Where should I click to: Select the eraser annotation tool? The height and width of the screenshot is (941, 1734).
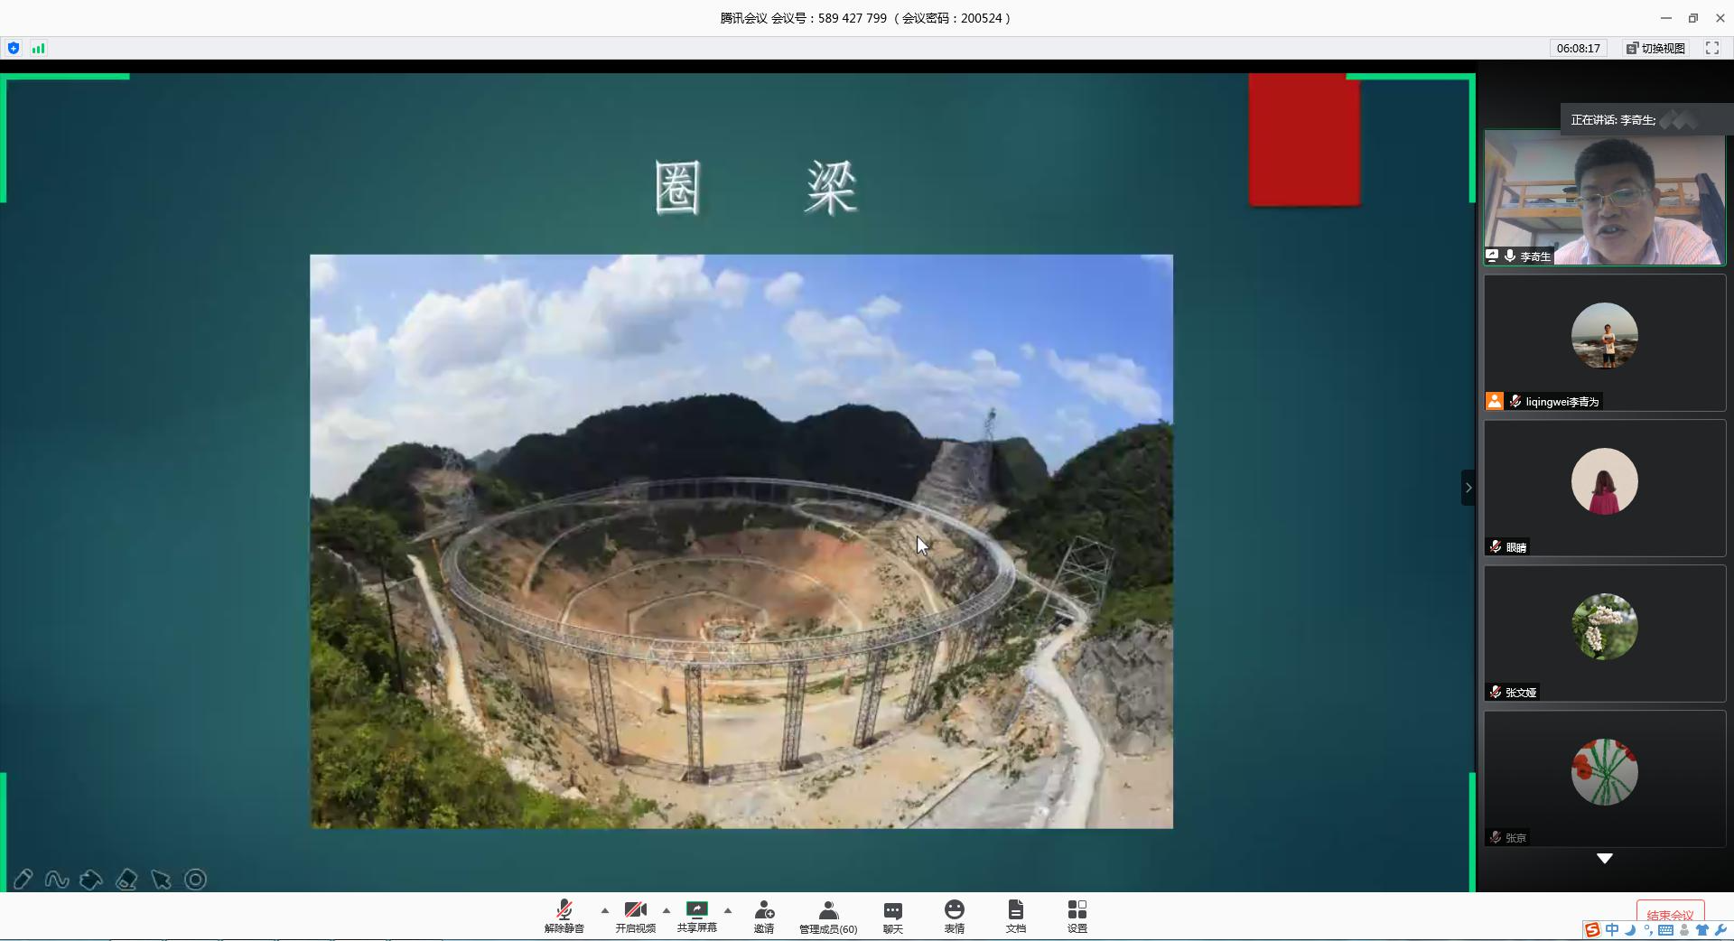126,880
